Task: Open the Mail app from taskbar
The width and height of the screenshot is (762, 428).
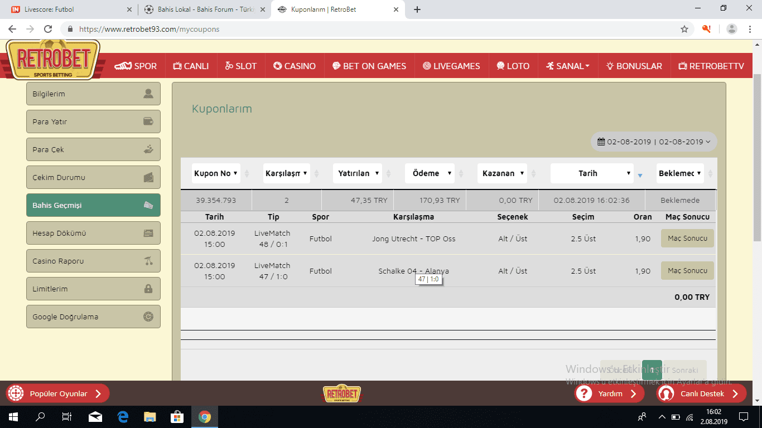Action: tap(95, 417)
